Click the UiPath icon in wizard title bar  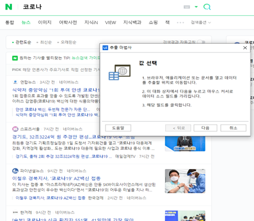(105, 48)
